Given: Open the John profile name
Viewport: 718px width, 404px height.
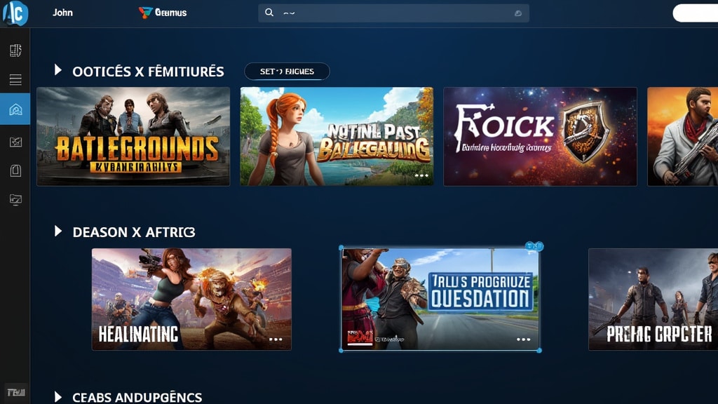Looking at the screenshot, I should click(62, 13).
